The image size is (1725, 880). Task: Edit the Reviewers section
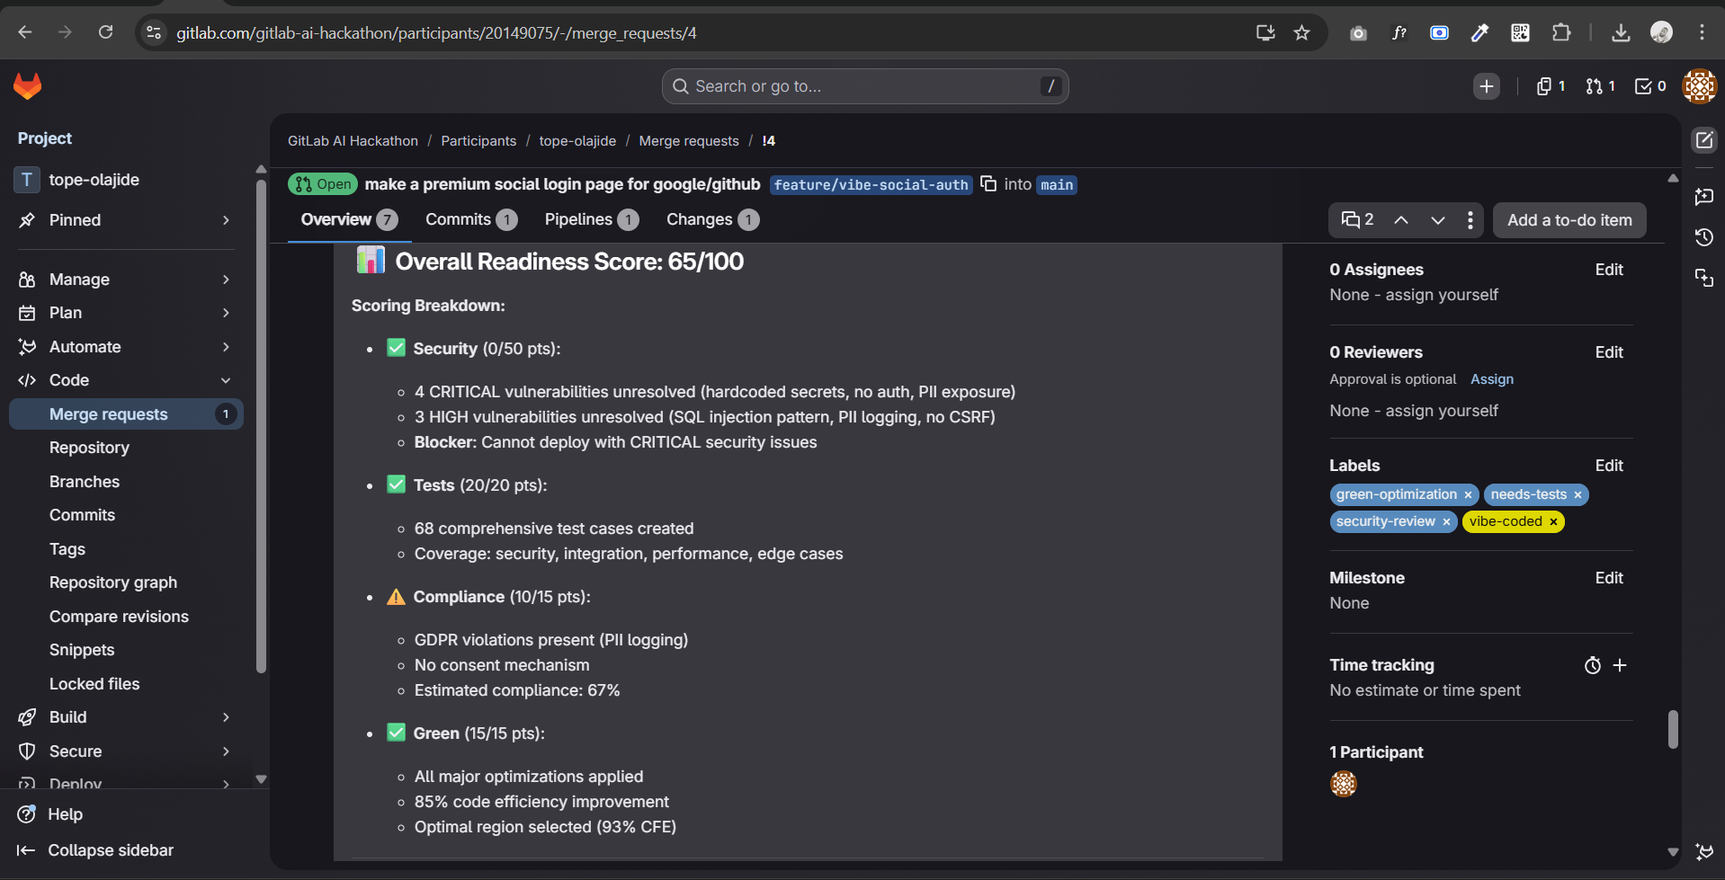click(x=1609, y=352)
